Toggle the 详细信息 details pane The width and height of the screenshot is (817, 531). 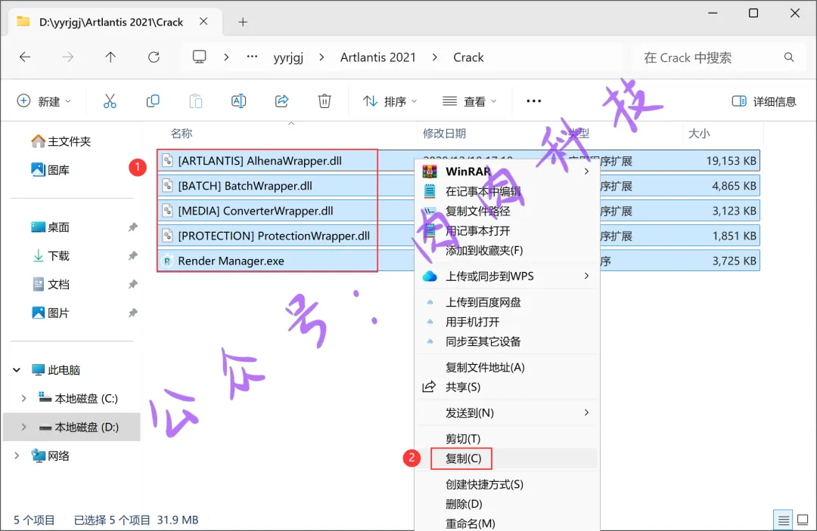pos(764,101)
